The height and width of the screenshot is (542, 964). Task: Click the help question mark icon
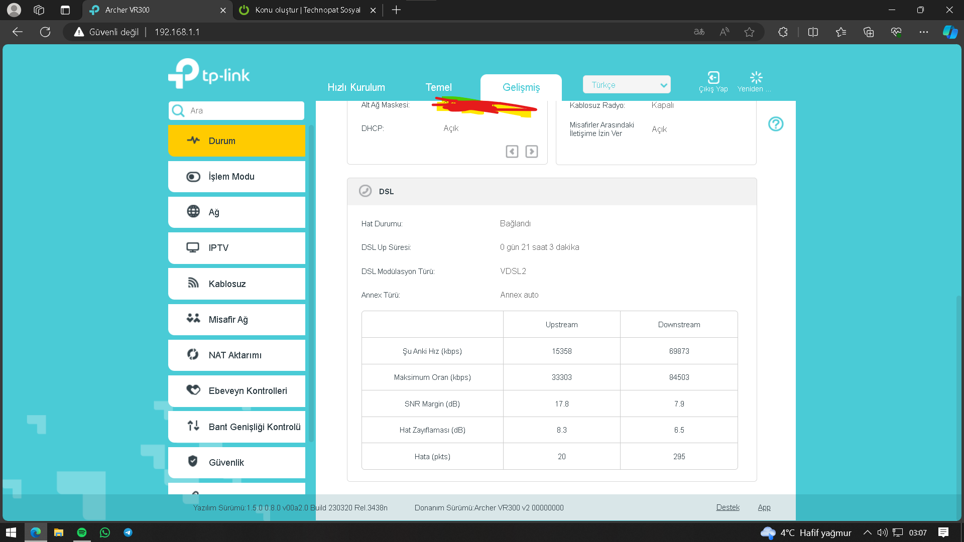(775, 124)
